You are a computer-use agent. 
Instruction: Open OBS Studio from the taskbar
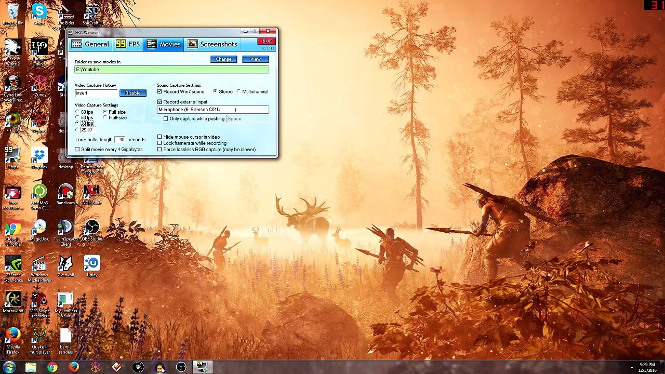[181, 368]
